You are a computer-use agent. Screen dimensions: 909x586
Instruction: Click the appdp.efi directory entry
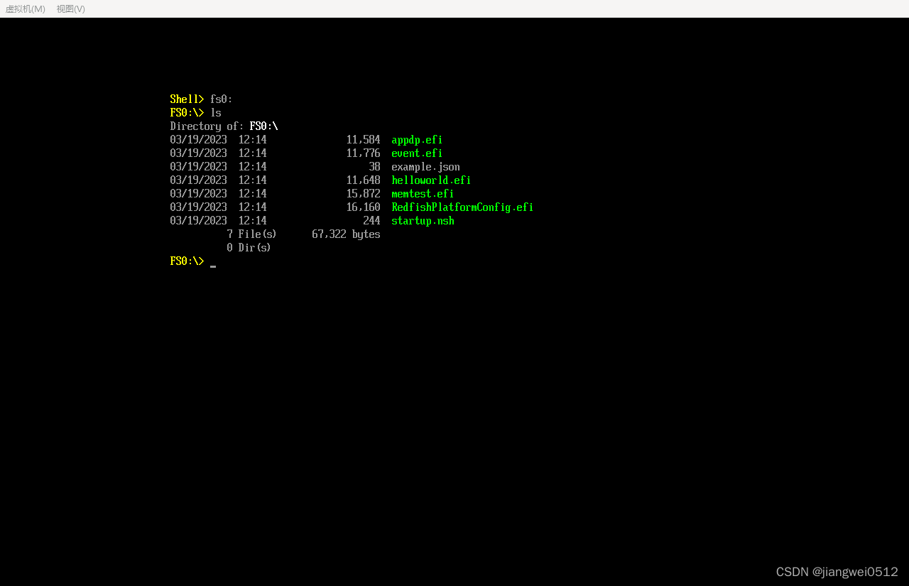(417, 139)
